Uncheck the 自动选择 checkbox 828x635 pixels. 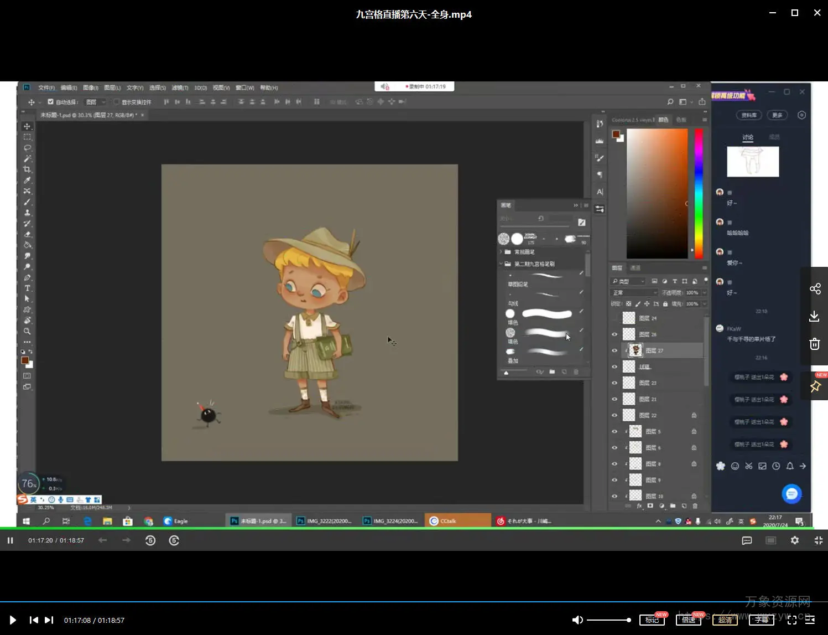click(x=50, y=102)
